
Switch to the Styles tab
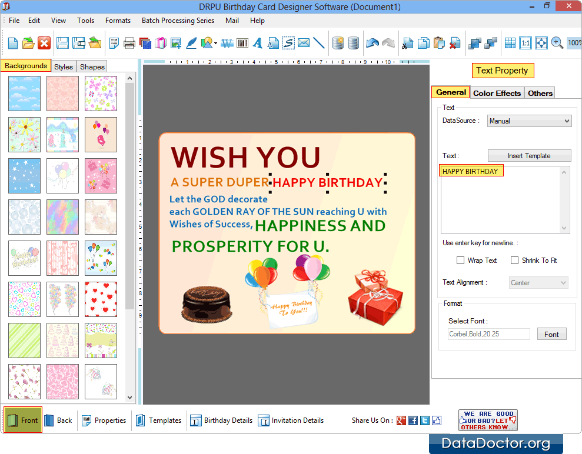tap(64, 67)
